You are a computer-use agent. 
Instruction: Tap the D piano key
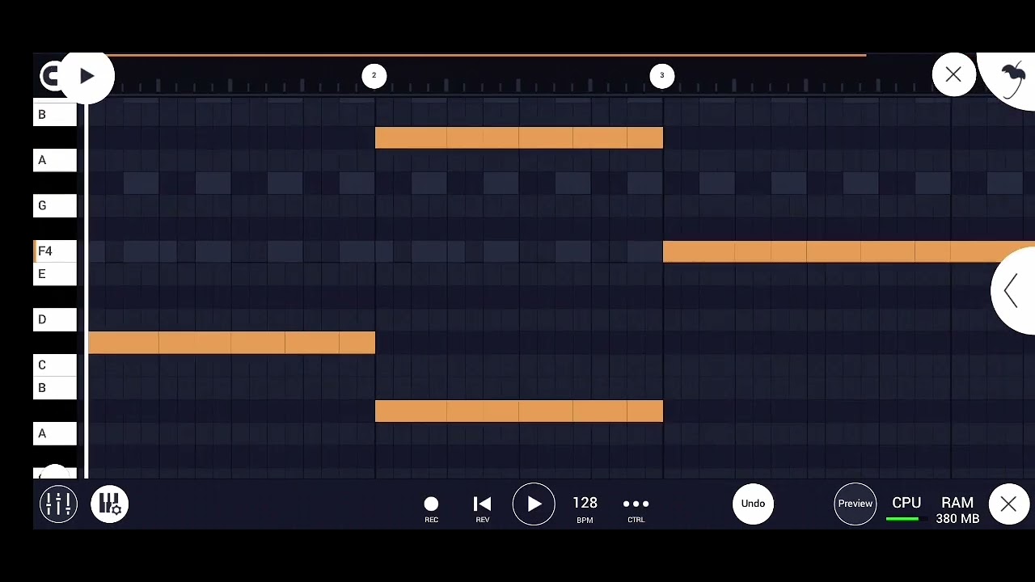click(55, 319)
